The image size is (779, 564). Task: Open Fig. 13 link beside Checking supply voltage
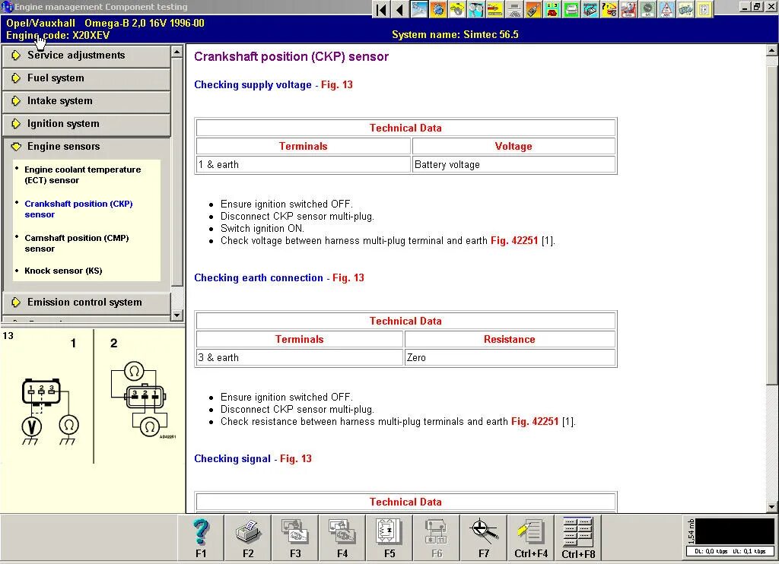click(337, 85)
